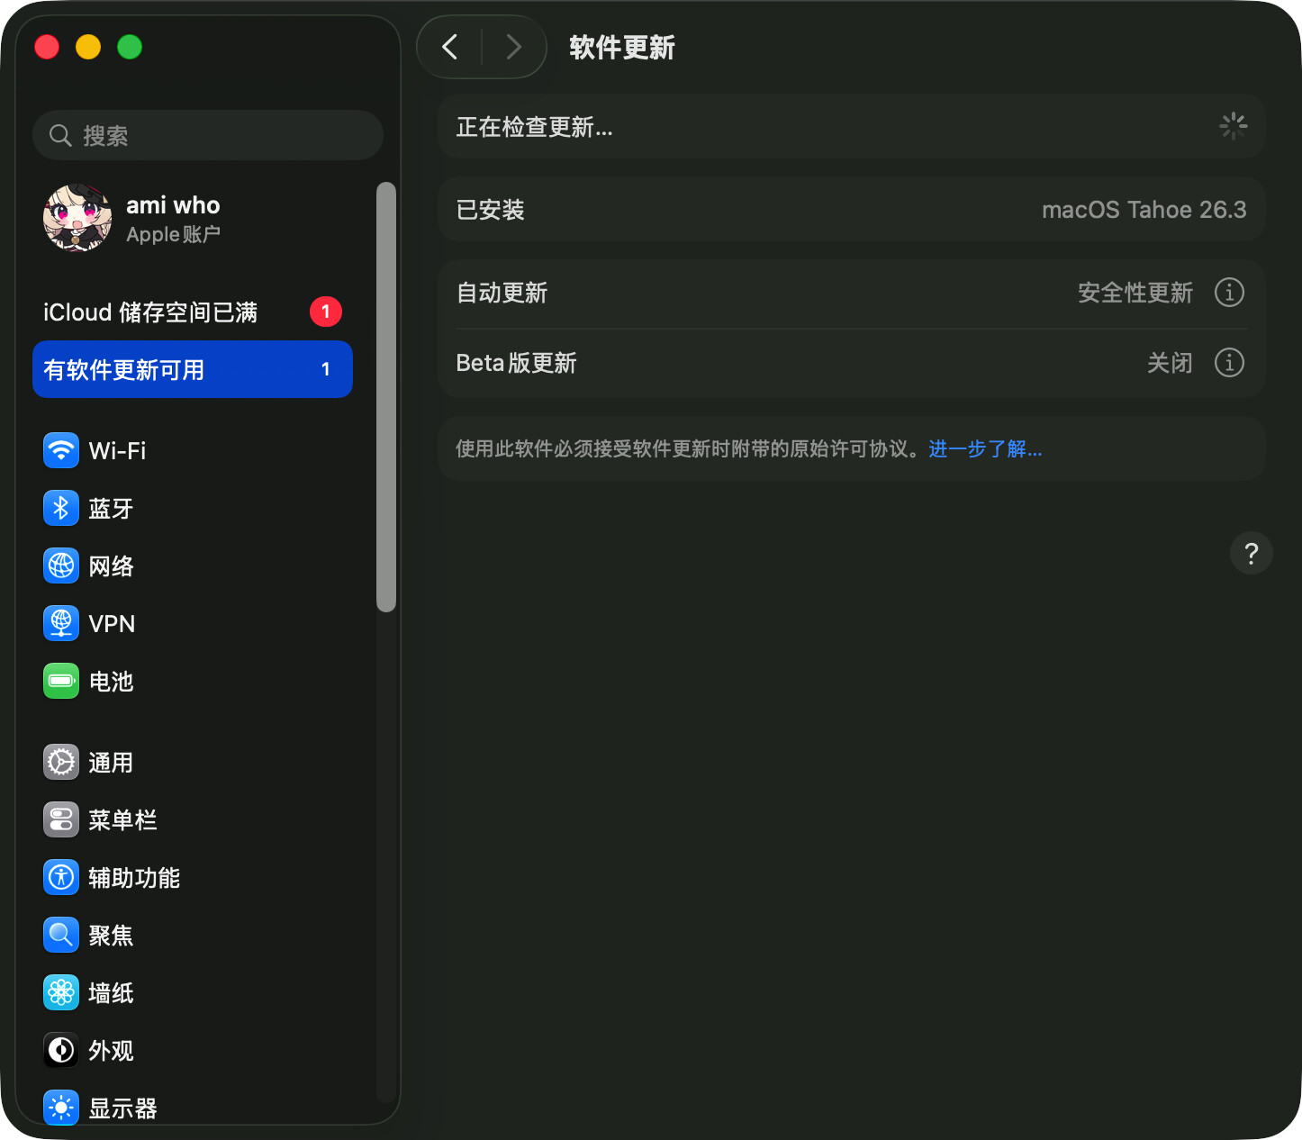Click the 已安装 label
Screen dimensions: 1302x1140
pyautogui.click(x=490, y=210)
